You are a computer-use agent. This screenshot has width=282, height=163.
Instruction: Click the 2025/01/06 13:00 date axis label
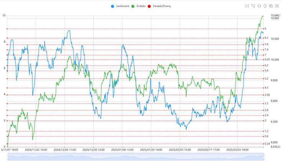[x=122, y=150]
